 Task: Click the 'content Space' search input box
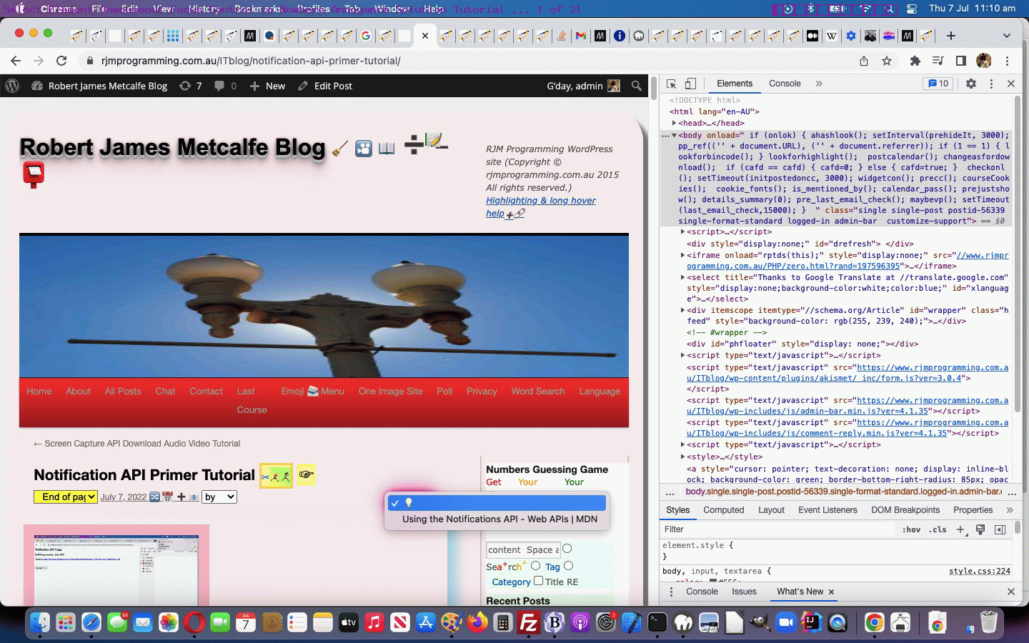click(523, 549)
